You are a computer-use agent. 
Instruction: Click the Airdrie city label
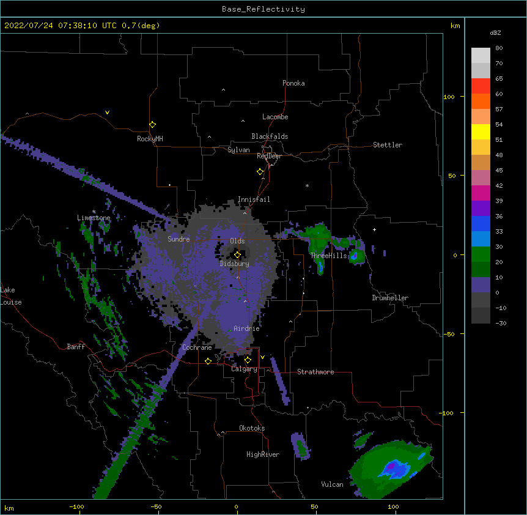coord(247,328)
